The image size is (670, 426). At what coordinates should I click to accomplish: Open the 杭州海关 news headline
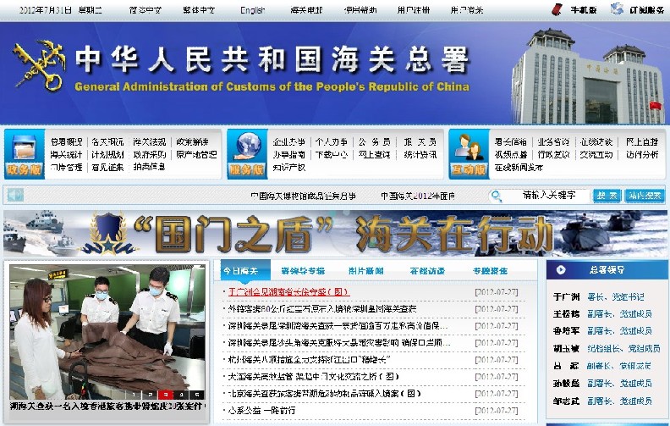(x=309, y=360)
